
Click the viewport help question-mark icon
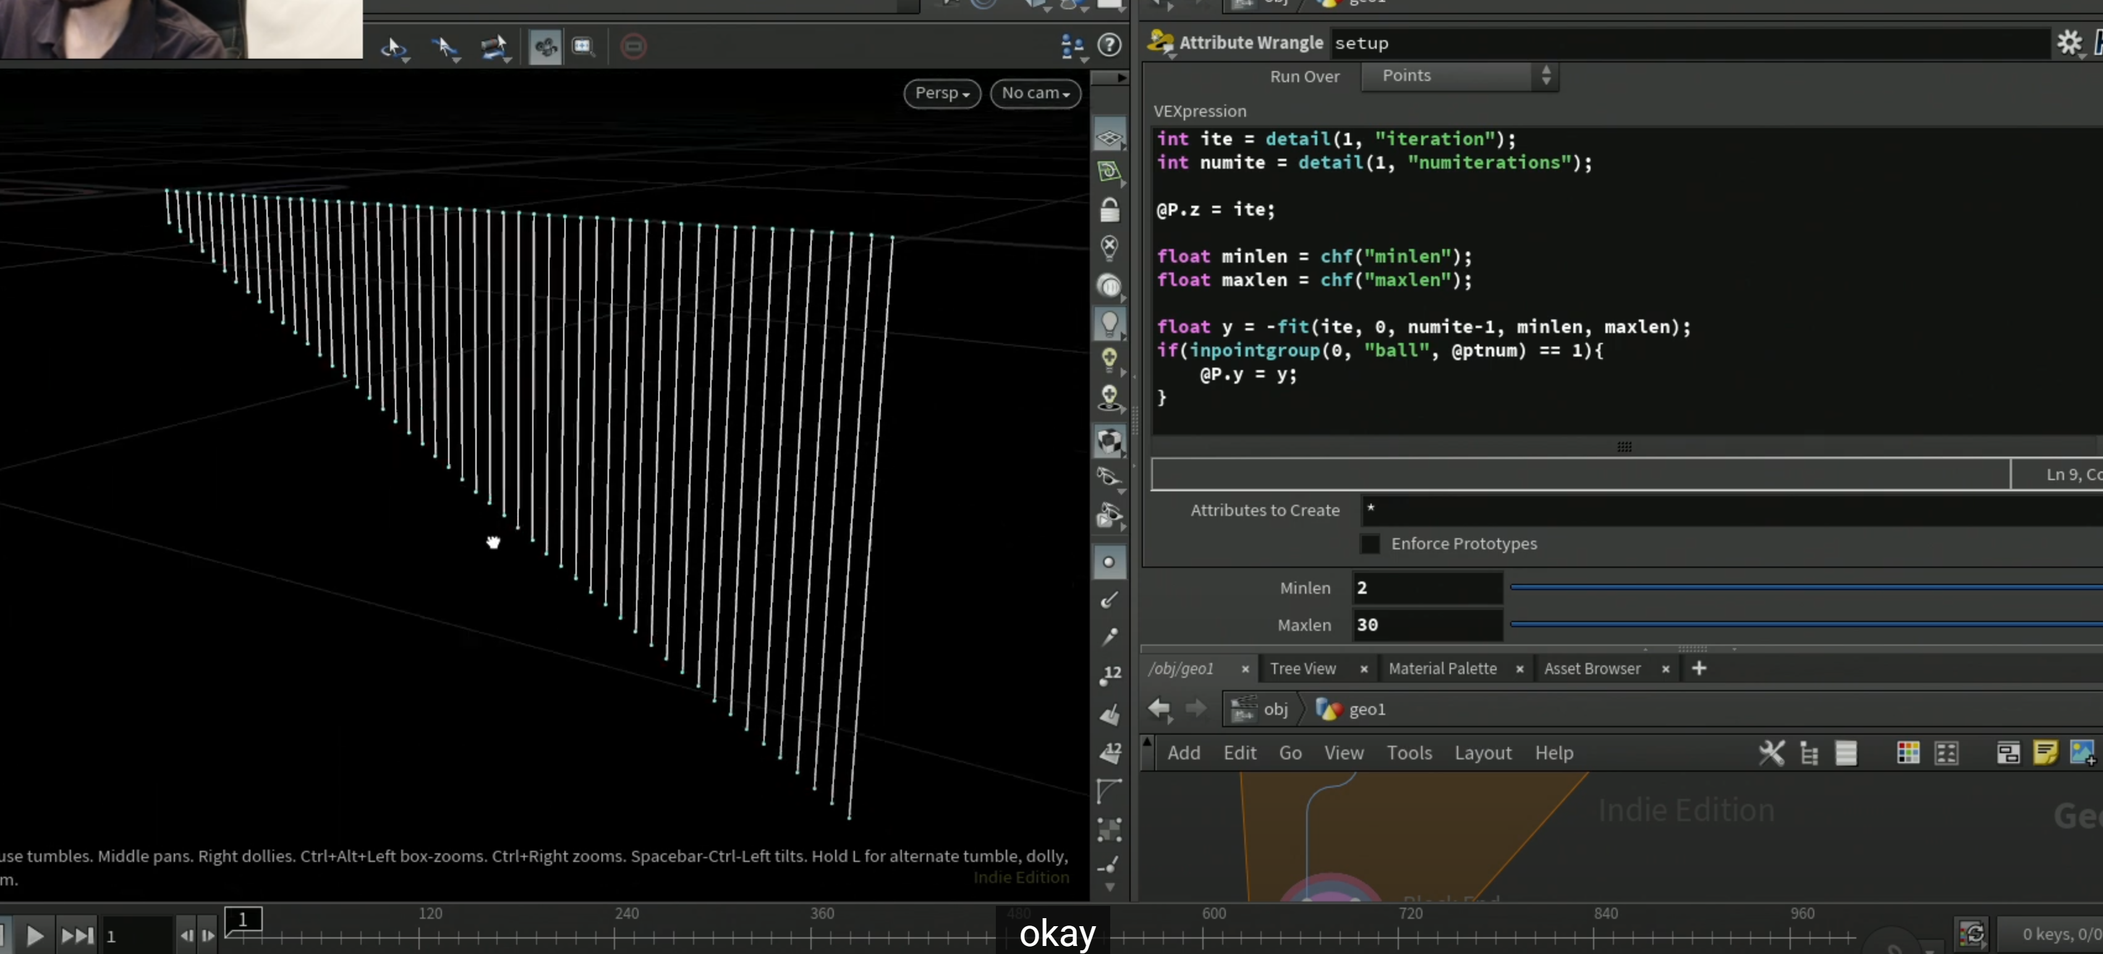1108,45
